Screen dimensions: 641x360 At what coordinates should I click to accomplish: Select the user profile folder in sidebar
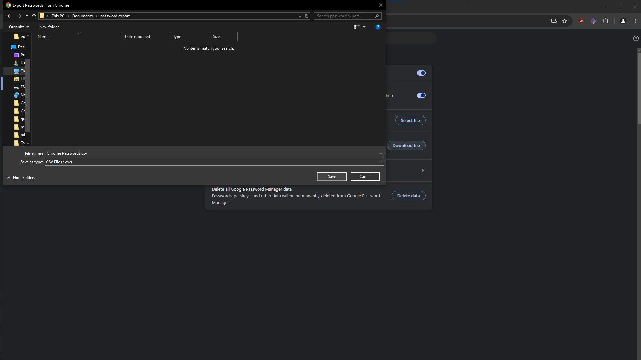pos(19,63)
